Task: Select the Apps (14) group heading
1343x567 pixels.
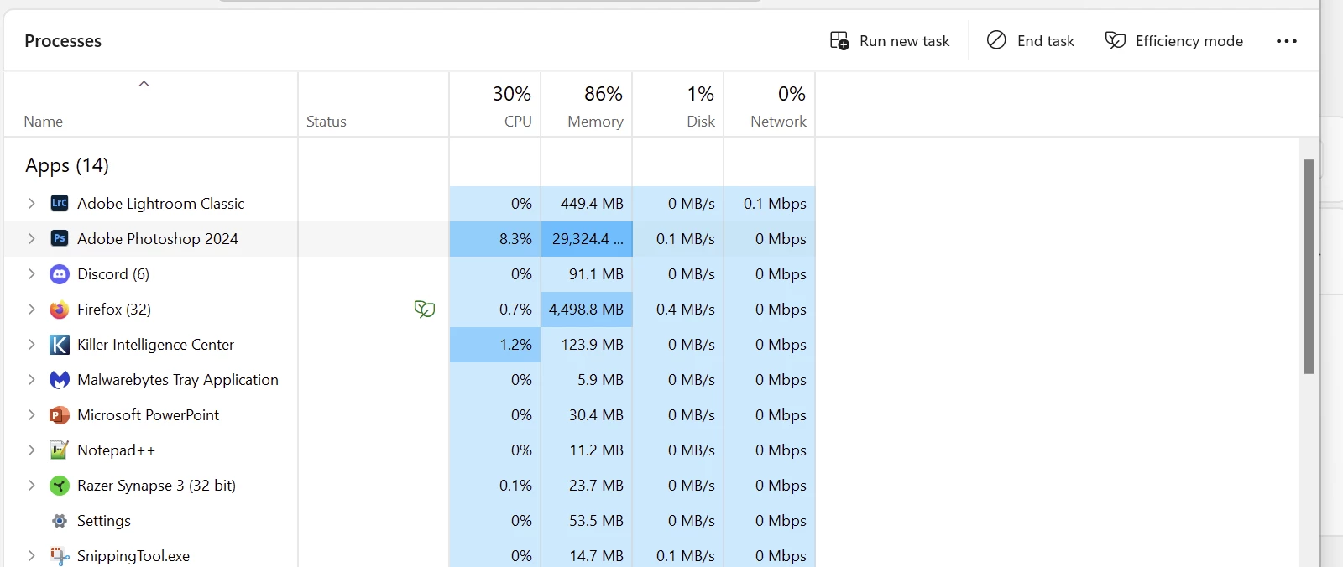Action: [67, 165]
